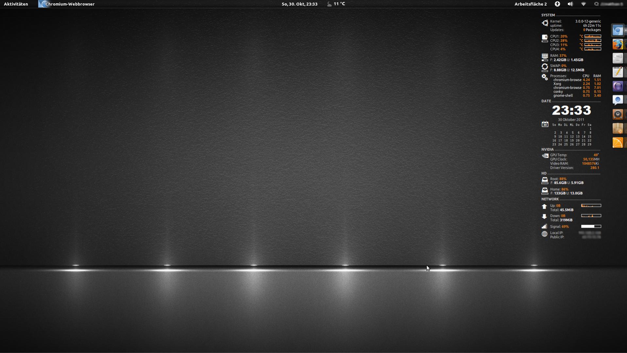Click the CPU1 usage graph
Image resolution: width=627 pixels, height=353 pixels.
click(x=593, y=36)
